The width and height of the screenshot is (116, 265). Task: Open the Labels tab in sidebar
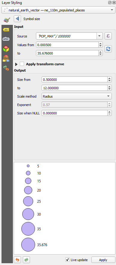tap(6, 30)
